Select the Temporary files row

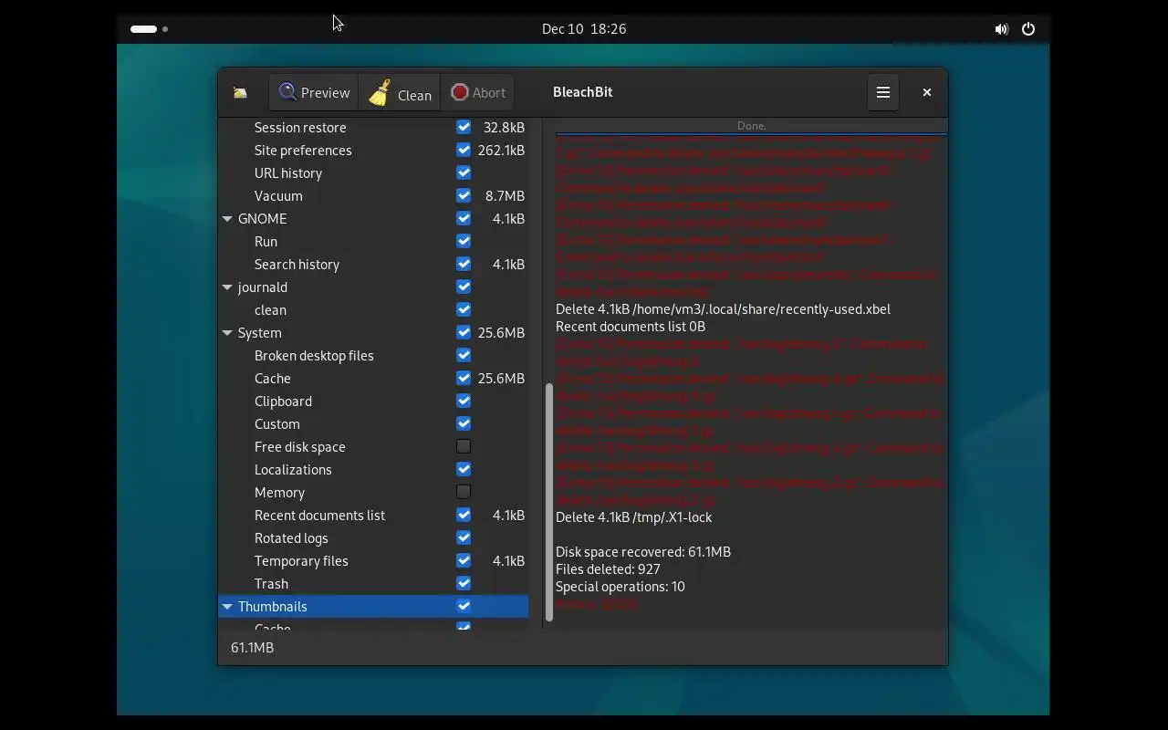tap(373, 561)
